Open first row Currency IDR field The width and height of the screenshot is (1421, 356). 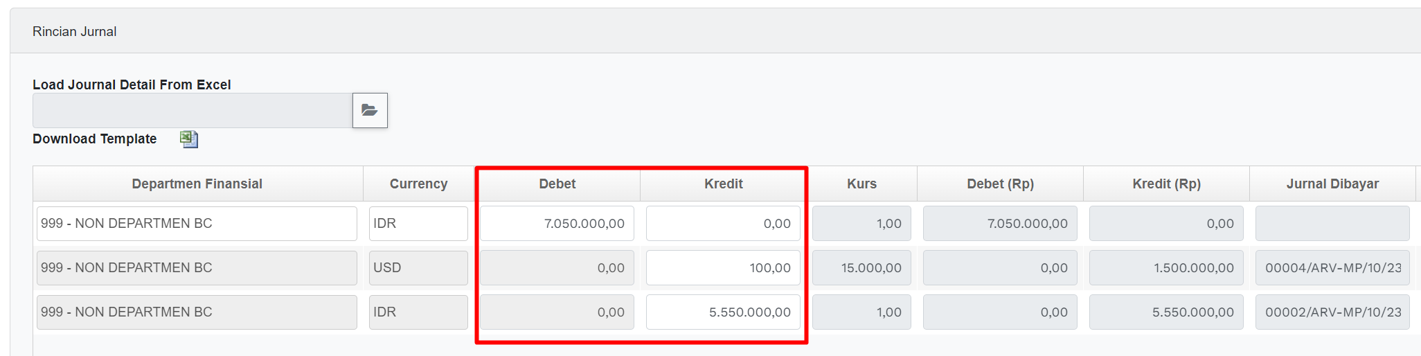(418, 224)
